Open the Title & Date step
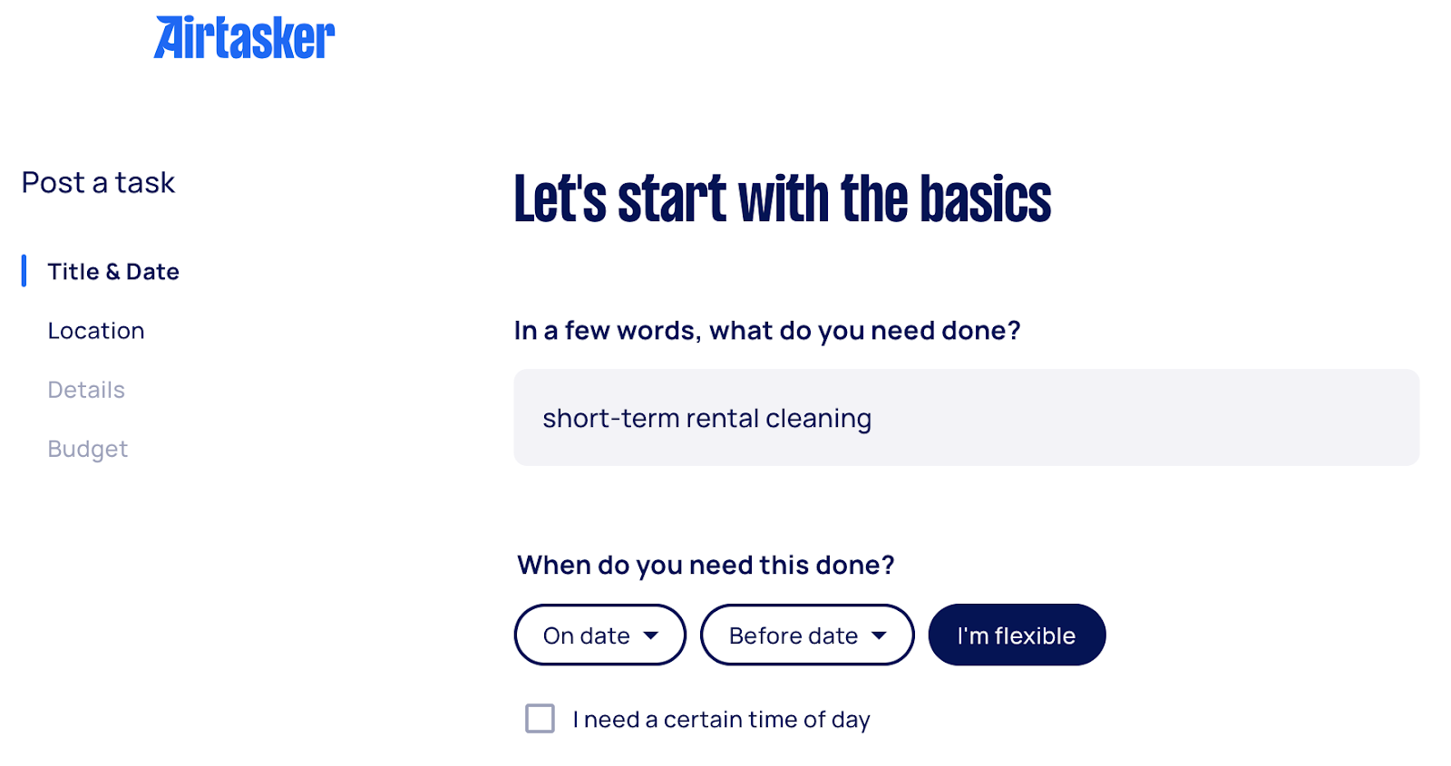Image resolution: width=1451 pixels, height=766 pixels. tap(112, 271)
